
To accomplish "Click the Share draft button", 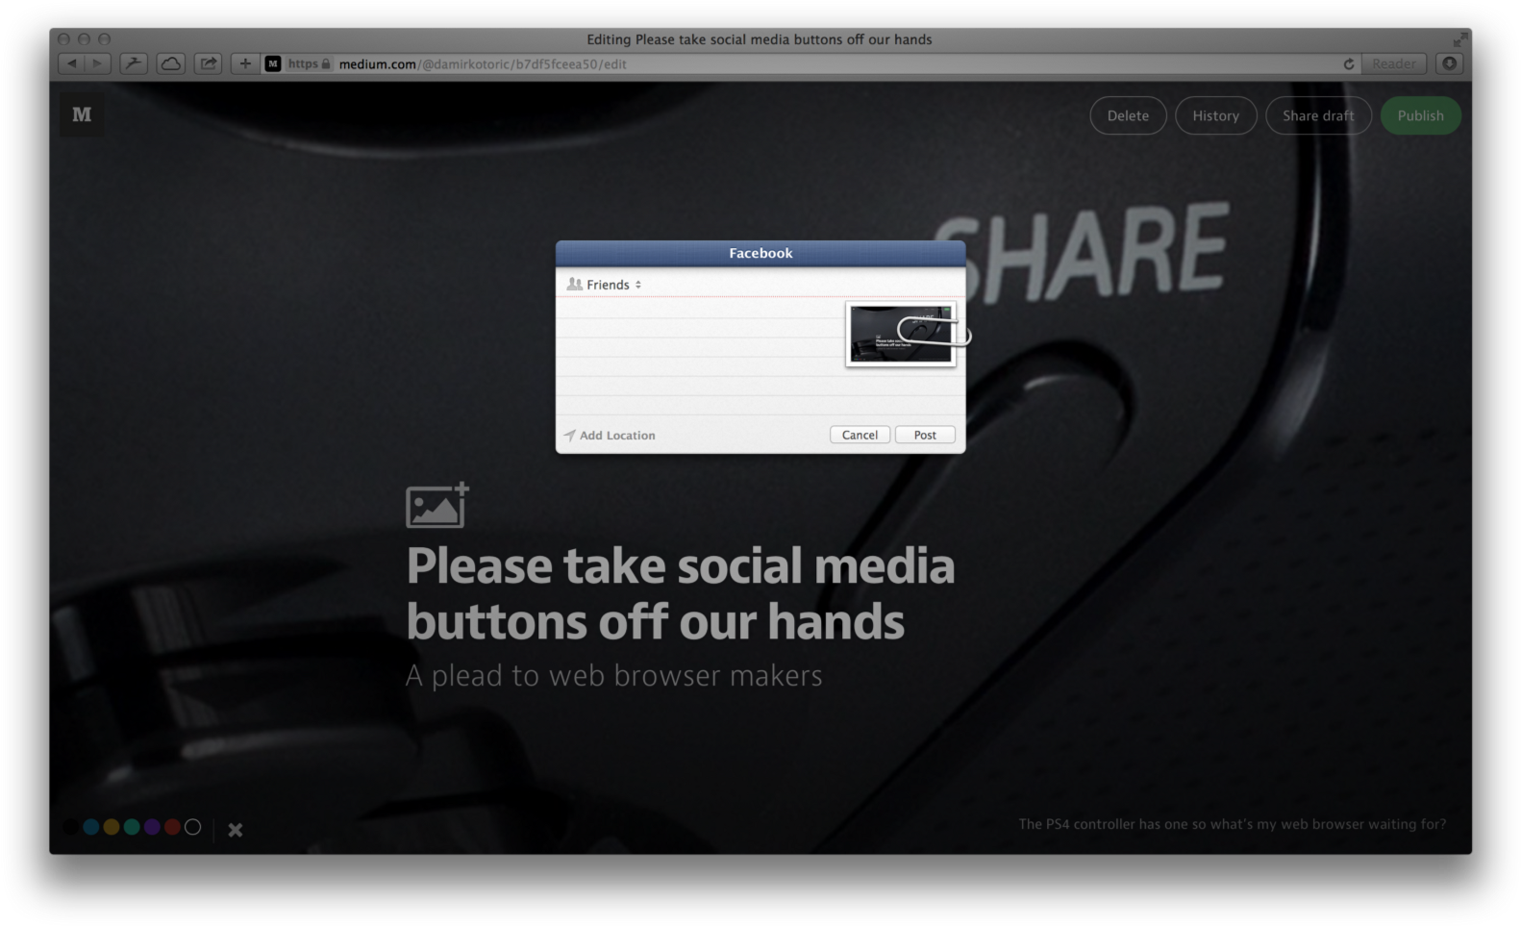I will (1318, 115).
